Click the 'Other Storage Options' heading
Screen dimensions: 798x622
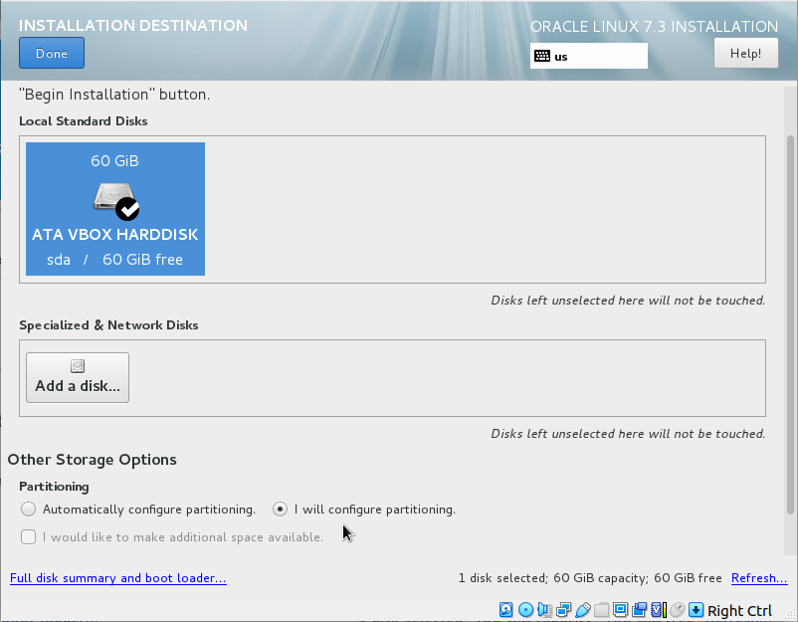click(93, 460)
